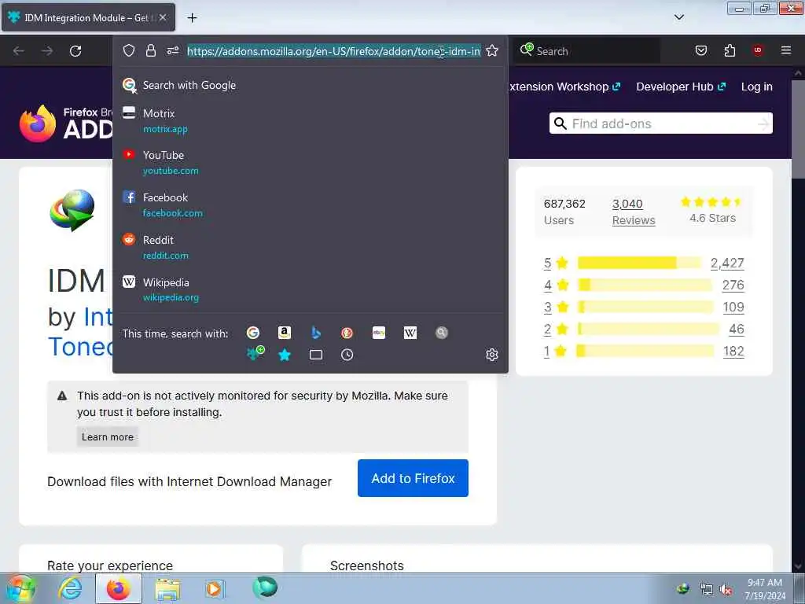This screenshot has height=604, width=805.
Task: Select the Facebook suggestion
Action: tap(310, 205)
